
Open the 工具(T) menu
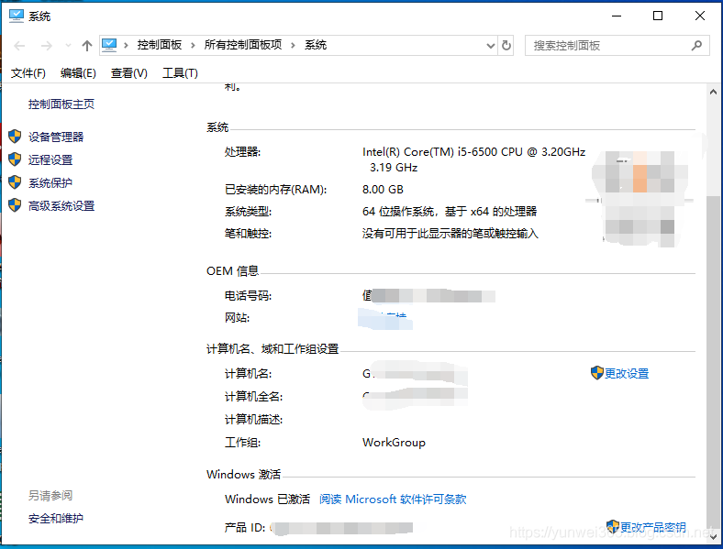click(x=180, y=72)
